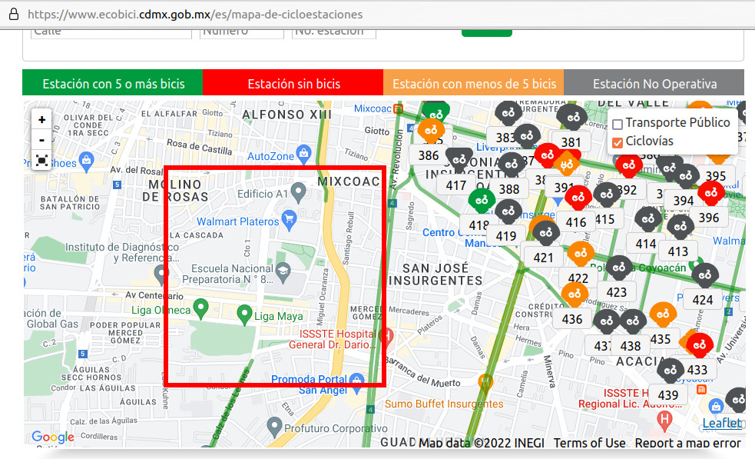Click Report a map error link
Screen dimensions: 755x459
coord(687,443)
